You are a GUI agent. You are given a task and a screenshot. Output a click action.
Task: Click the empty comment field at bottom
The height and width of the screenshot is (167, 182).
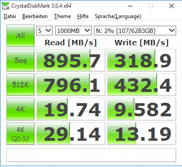point(91,155)
